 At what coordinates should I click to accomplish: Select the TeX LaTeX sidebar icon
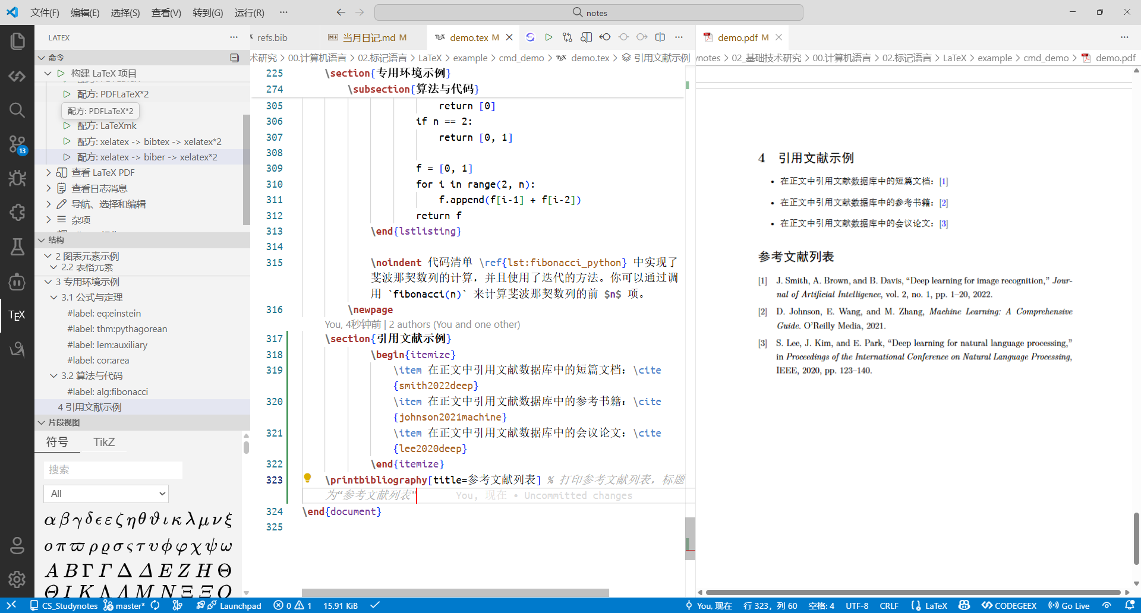(x=17, y=315)
